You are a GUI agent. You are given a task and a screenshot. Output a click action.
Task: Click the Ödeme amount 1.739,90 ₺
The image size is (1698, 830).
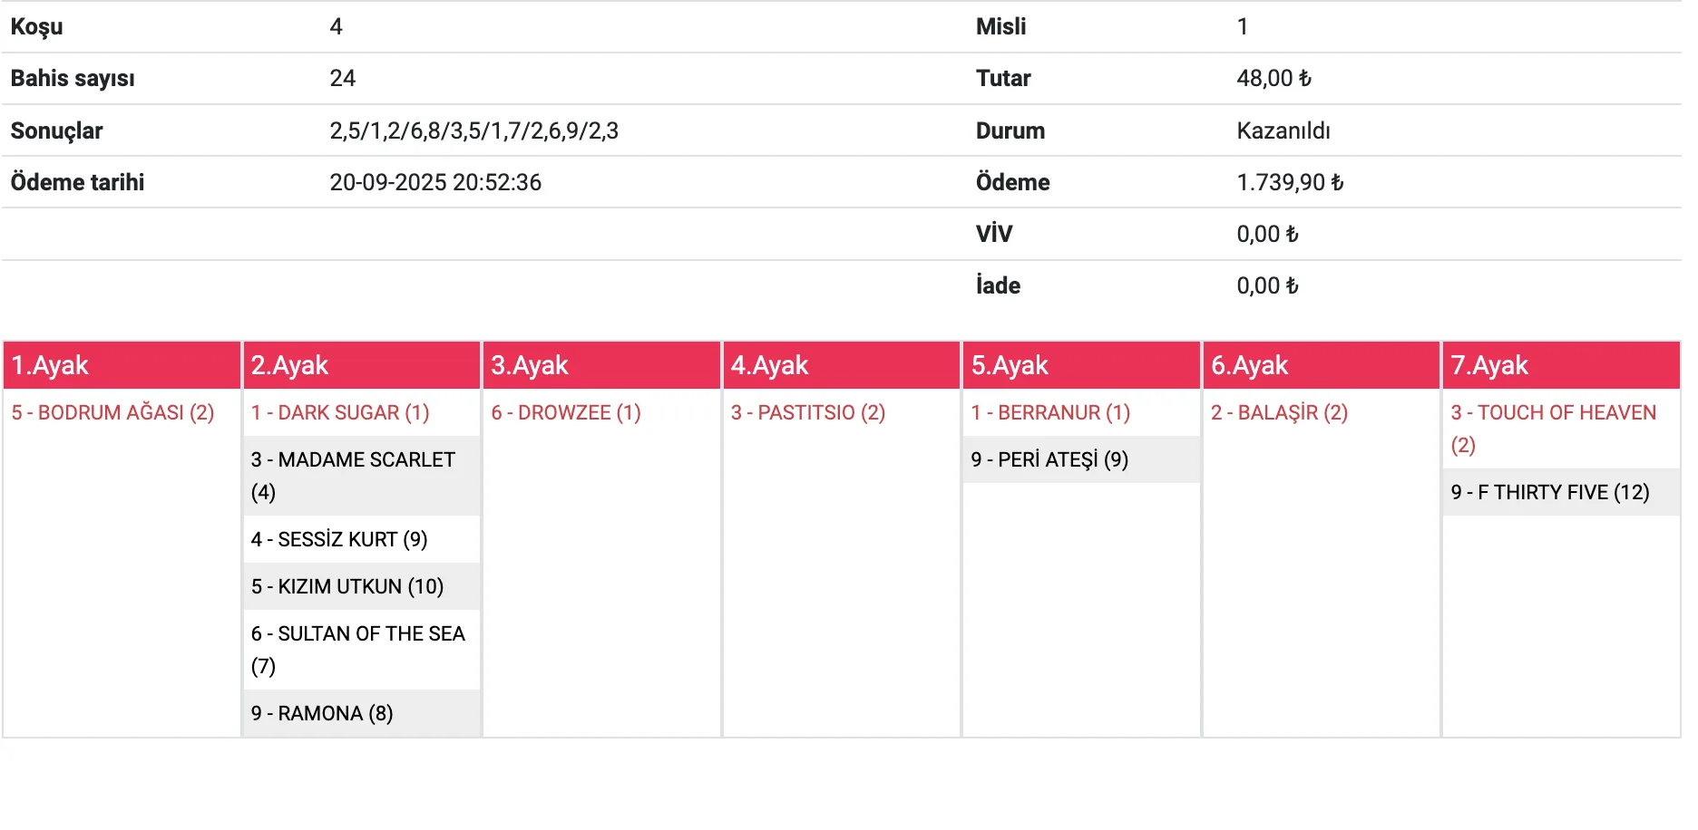1290,183
